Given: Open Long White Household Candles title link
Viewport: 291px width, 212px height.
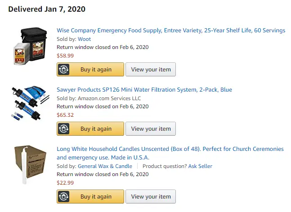Looking at the screenshot, I should (170, 149).
